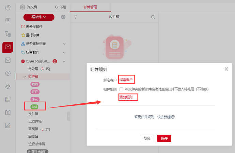235x153 pixels.
Task: Check the direct-merge new mail checkbox
Action: [121, 89]
